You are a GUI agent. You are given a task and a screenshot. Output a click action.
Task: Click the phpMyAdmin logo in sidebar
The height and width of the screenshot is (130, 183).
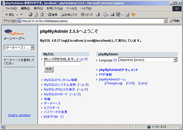[x=14, y=32]
